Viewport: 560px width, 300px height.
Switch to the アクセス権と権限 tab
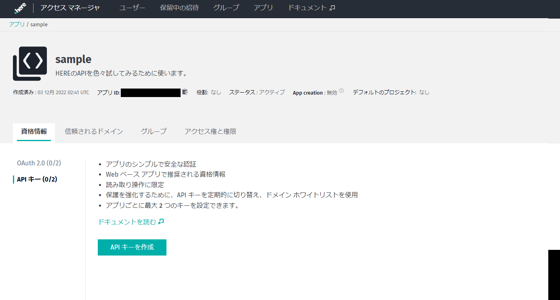[x=210, y=131]
